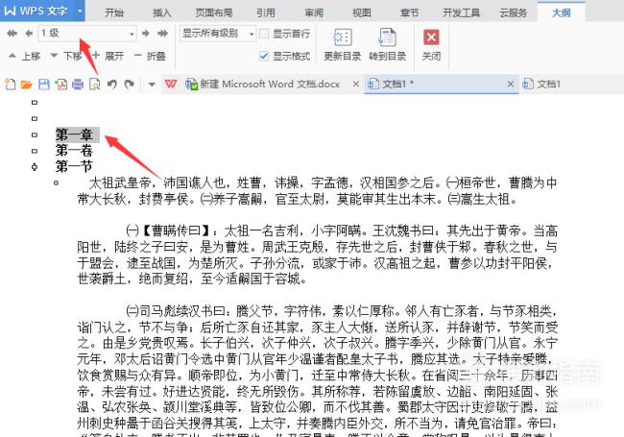Switch to the 引用 tab
The image size is (624, 437).
266,12
